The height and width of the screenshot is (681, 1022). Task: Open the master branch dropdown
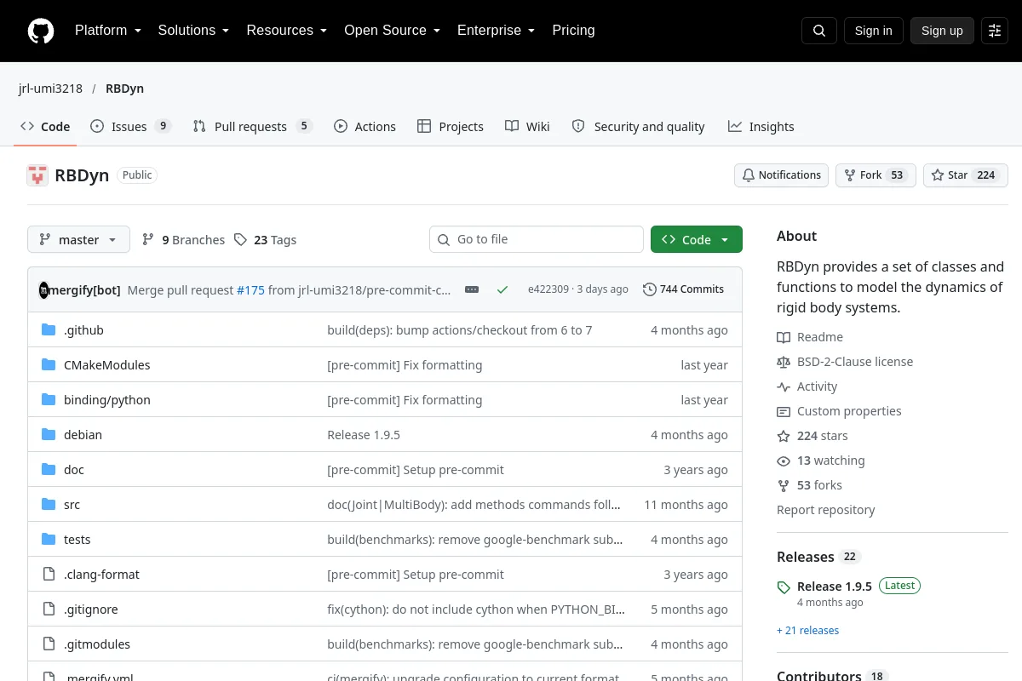click(x=78, y=239)
